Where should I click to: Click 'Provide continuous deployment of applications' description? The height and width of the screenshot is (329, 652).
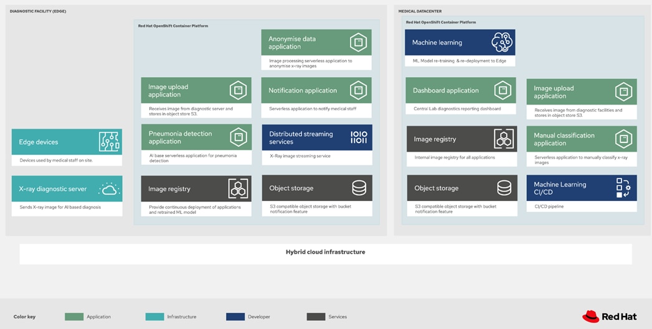[x=195, y=210]
